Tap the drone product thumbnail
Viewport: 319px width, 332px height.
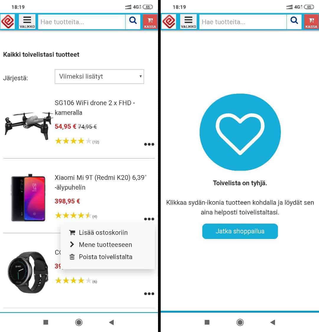29,125
